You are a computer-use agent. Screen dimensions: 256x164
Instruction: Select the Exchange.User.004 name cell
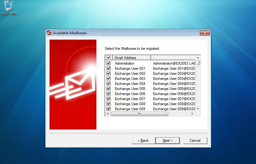pyautogui.click(x=132, y=83)
